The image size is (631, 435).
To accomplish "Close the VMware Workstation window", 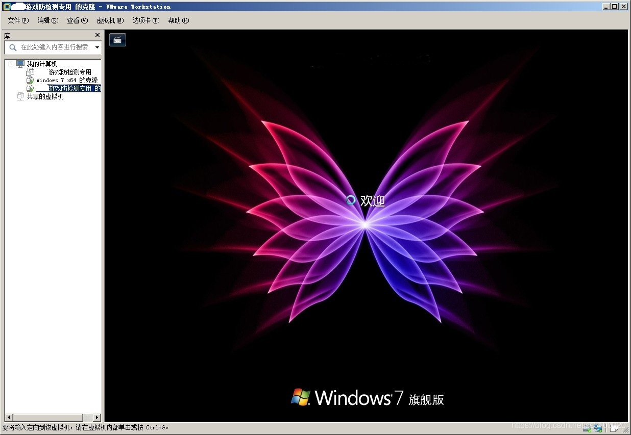I will point(623,7).
